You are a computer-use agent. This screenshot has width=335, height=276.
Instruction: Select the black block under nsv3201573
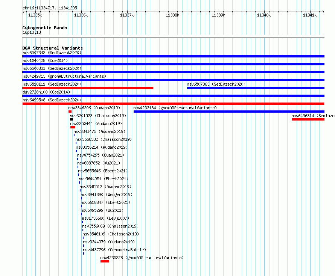coord(72,119)
